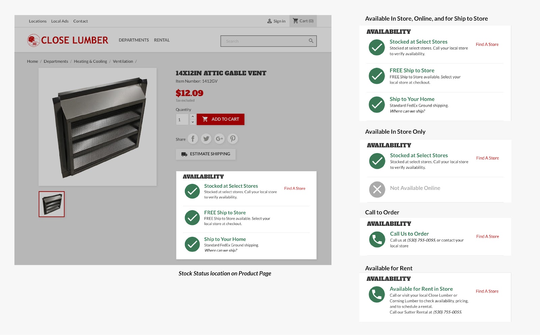Click Call Us to Order heading

[409, 234]
